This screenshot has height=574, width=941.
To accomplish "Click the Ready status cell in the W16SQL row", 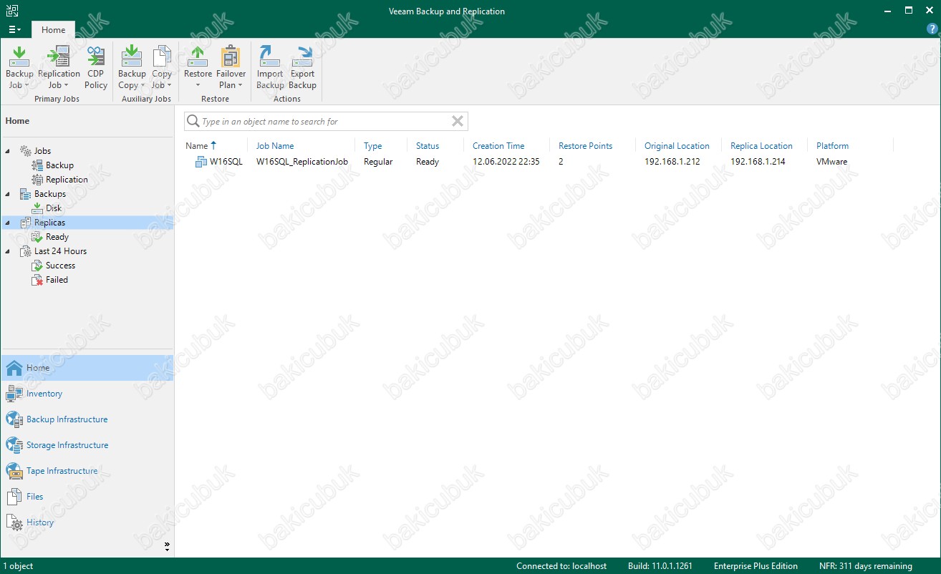I will click(428, 162).
